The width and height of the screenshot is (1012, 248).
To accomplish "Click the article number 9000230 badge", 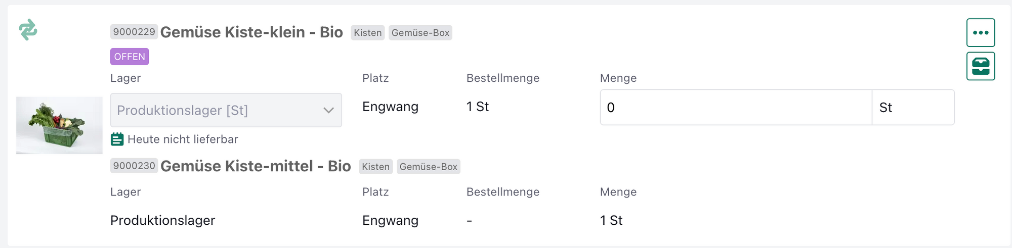I will (x=134, y=166).
